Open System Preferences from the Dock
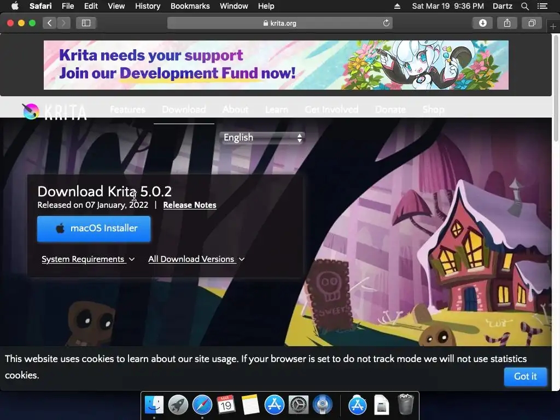This screenshot has width=560, height=420. pos(299,405)
